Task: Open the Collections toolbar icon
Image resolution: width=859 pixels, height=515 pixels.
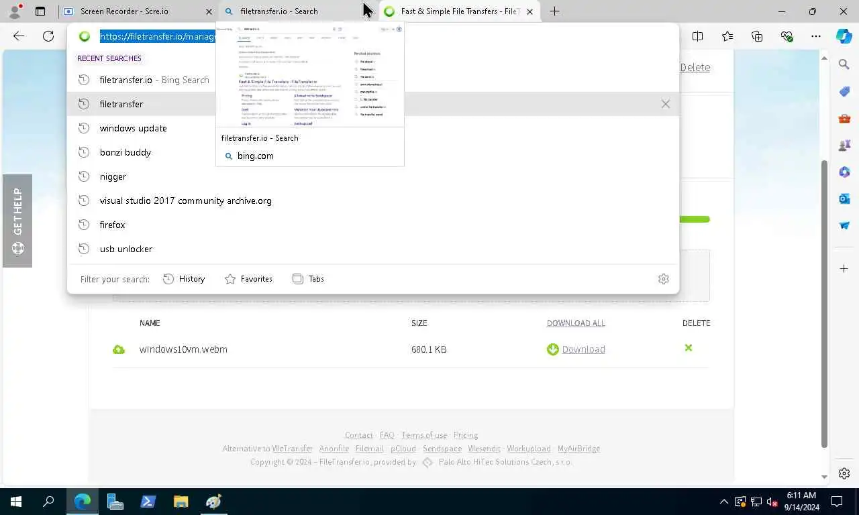Action: pos(757,36)
